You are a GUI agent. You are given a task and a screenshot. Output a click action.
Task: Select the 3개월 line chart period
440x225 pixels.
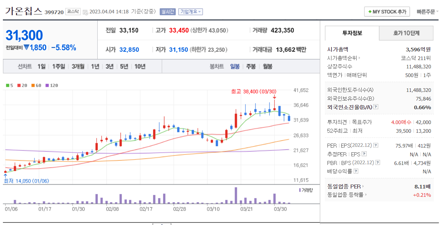pos(78,67)
